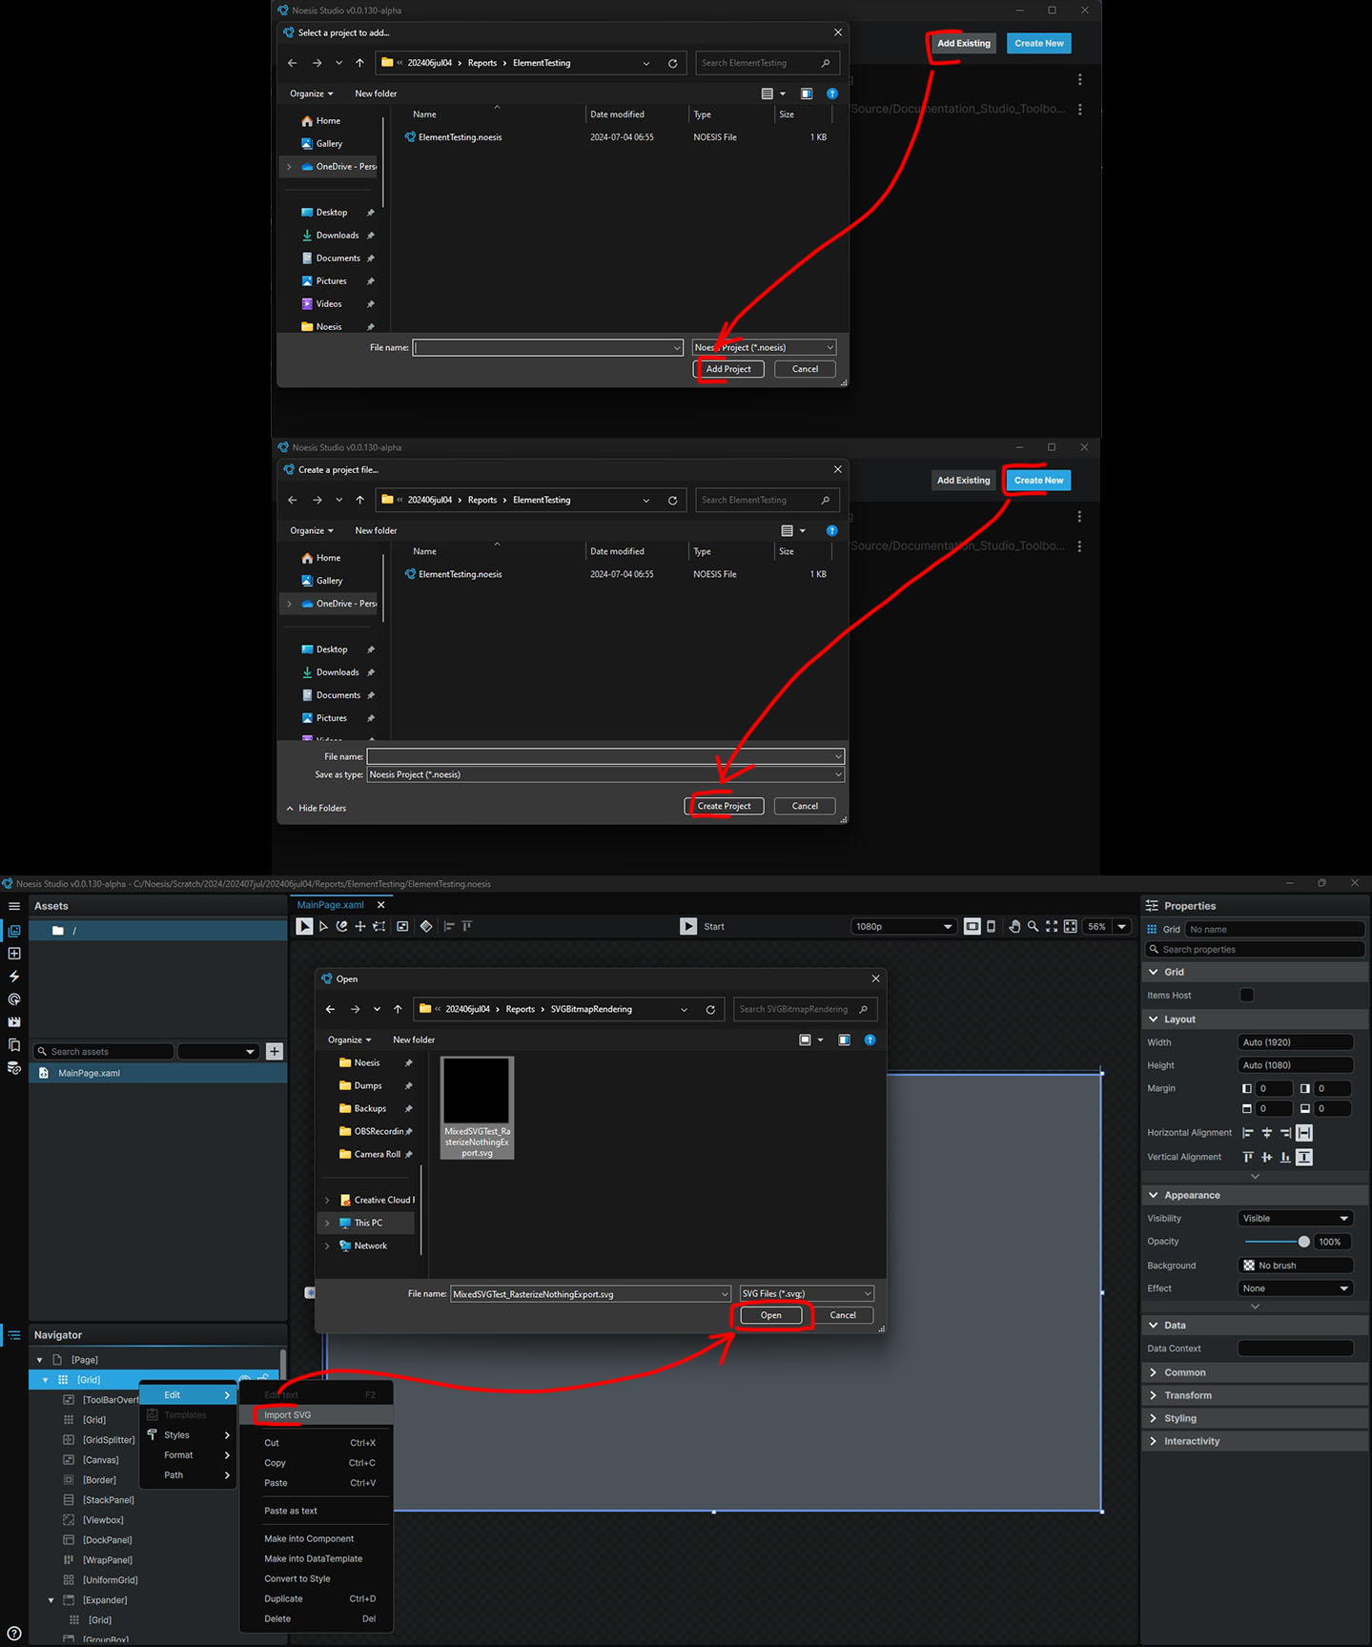The height and width of the screenshot is (1647, 1372).
Task: Select the phone device preview icon
Action: [991, 926]
